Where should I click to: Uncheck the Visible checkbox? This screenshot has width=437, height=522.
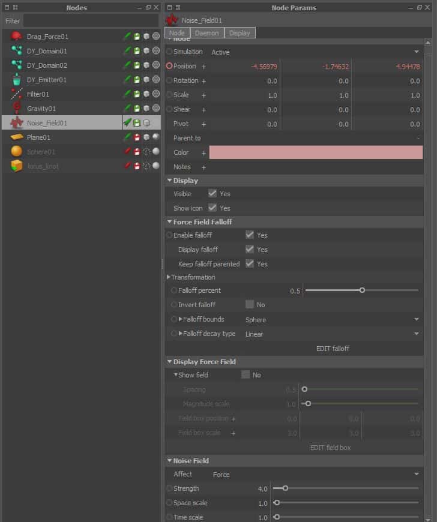pyautogui.click(x=212, y=194)
